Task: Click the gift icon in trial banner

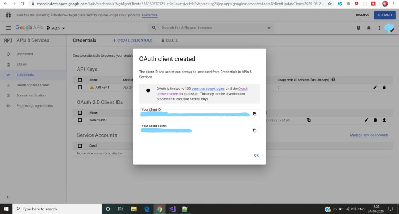Action: point(8,15)
